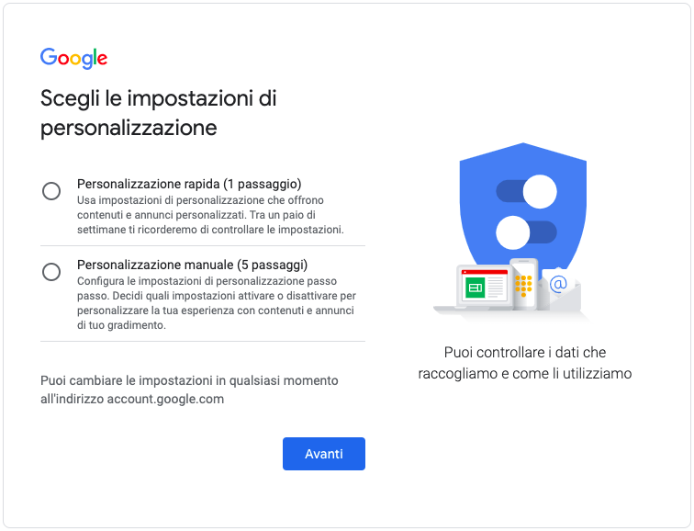
Task: Click the blue shield illustration
Action: coord(523,209)
